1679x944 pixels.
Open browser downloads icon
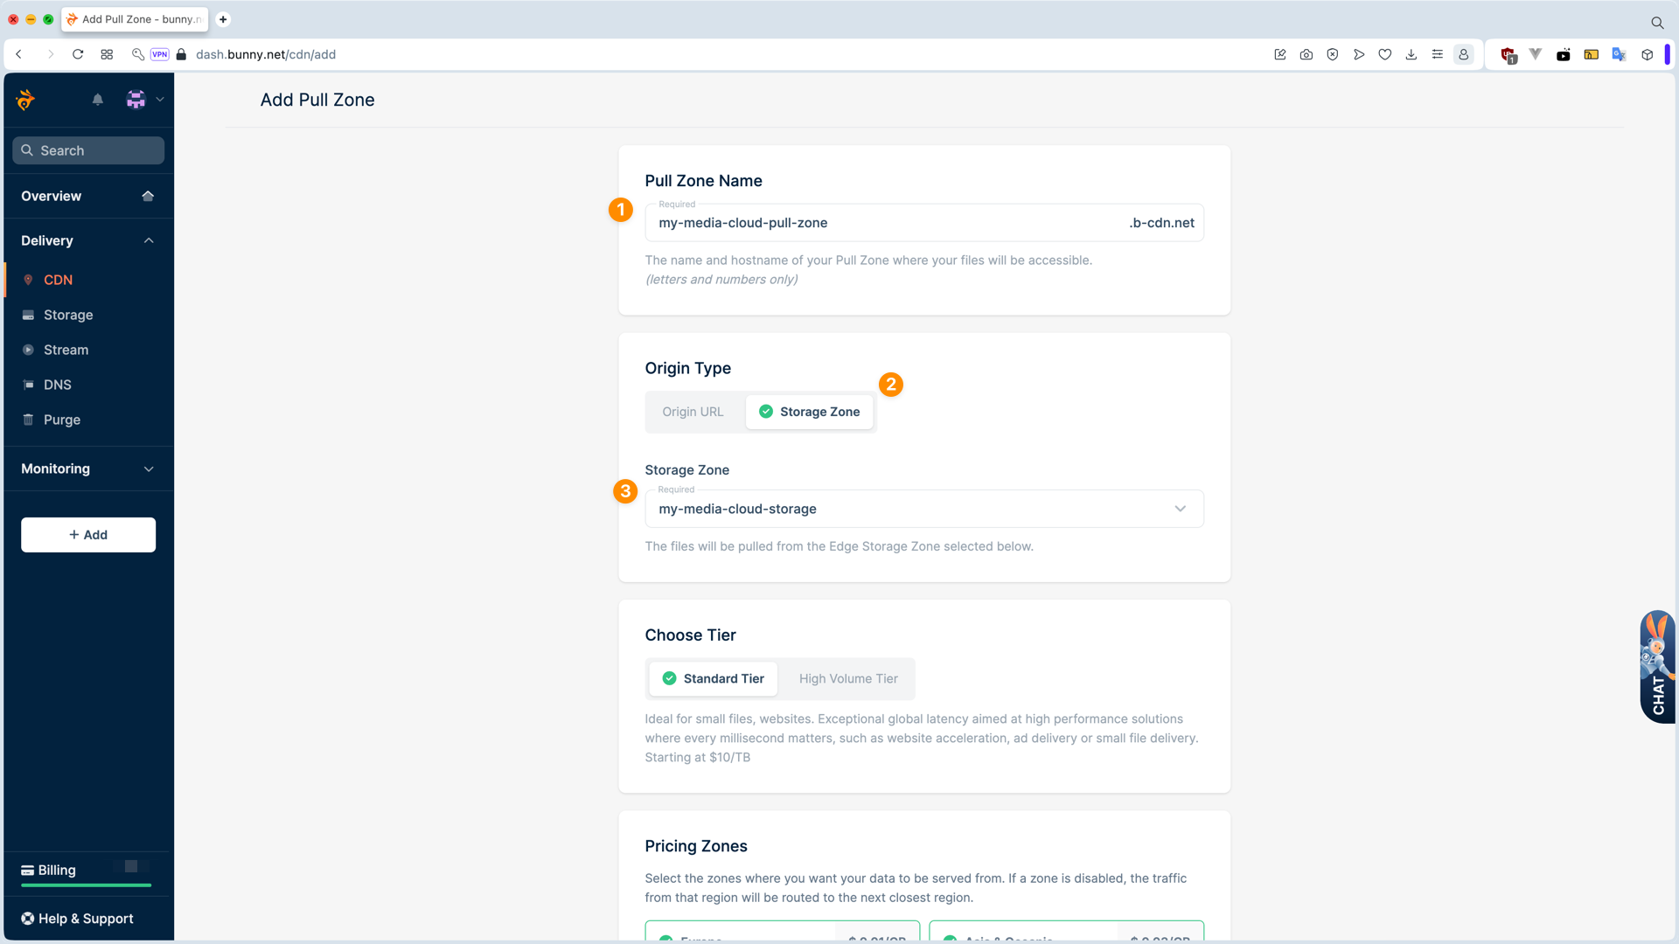(1411, 54)
